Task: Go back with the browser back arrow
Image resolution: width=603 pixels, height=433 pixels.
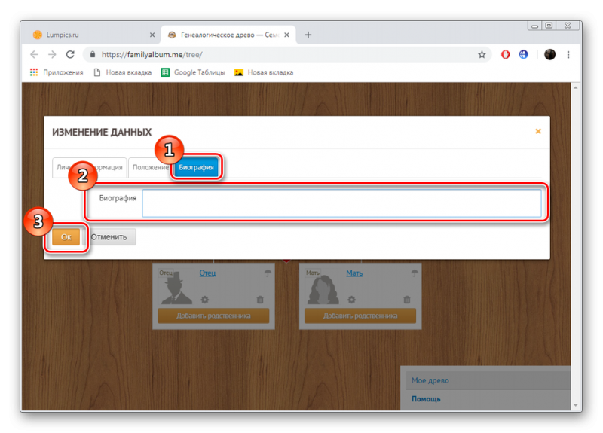Action: (x=34, y=54)
